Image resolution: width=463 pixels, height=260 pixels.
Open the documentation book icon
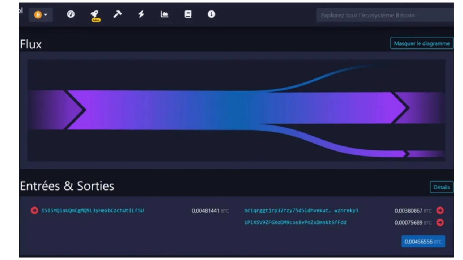coord(188,14)
